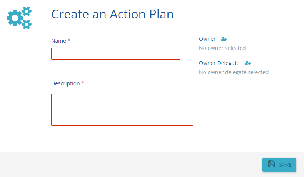Click the add Owner Delegate person icon
Screen dimensions: 304x177
248,63
